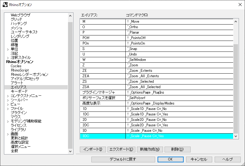
Task: Expand the ビュー tree node
Action: (8, 105)
